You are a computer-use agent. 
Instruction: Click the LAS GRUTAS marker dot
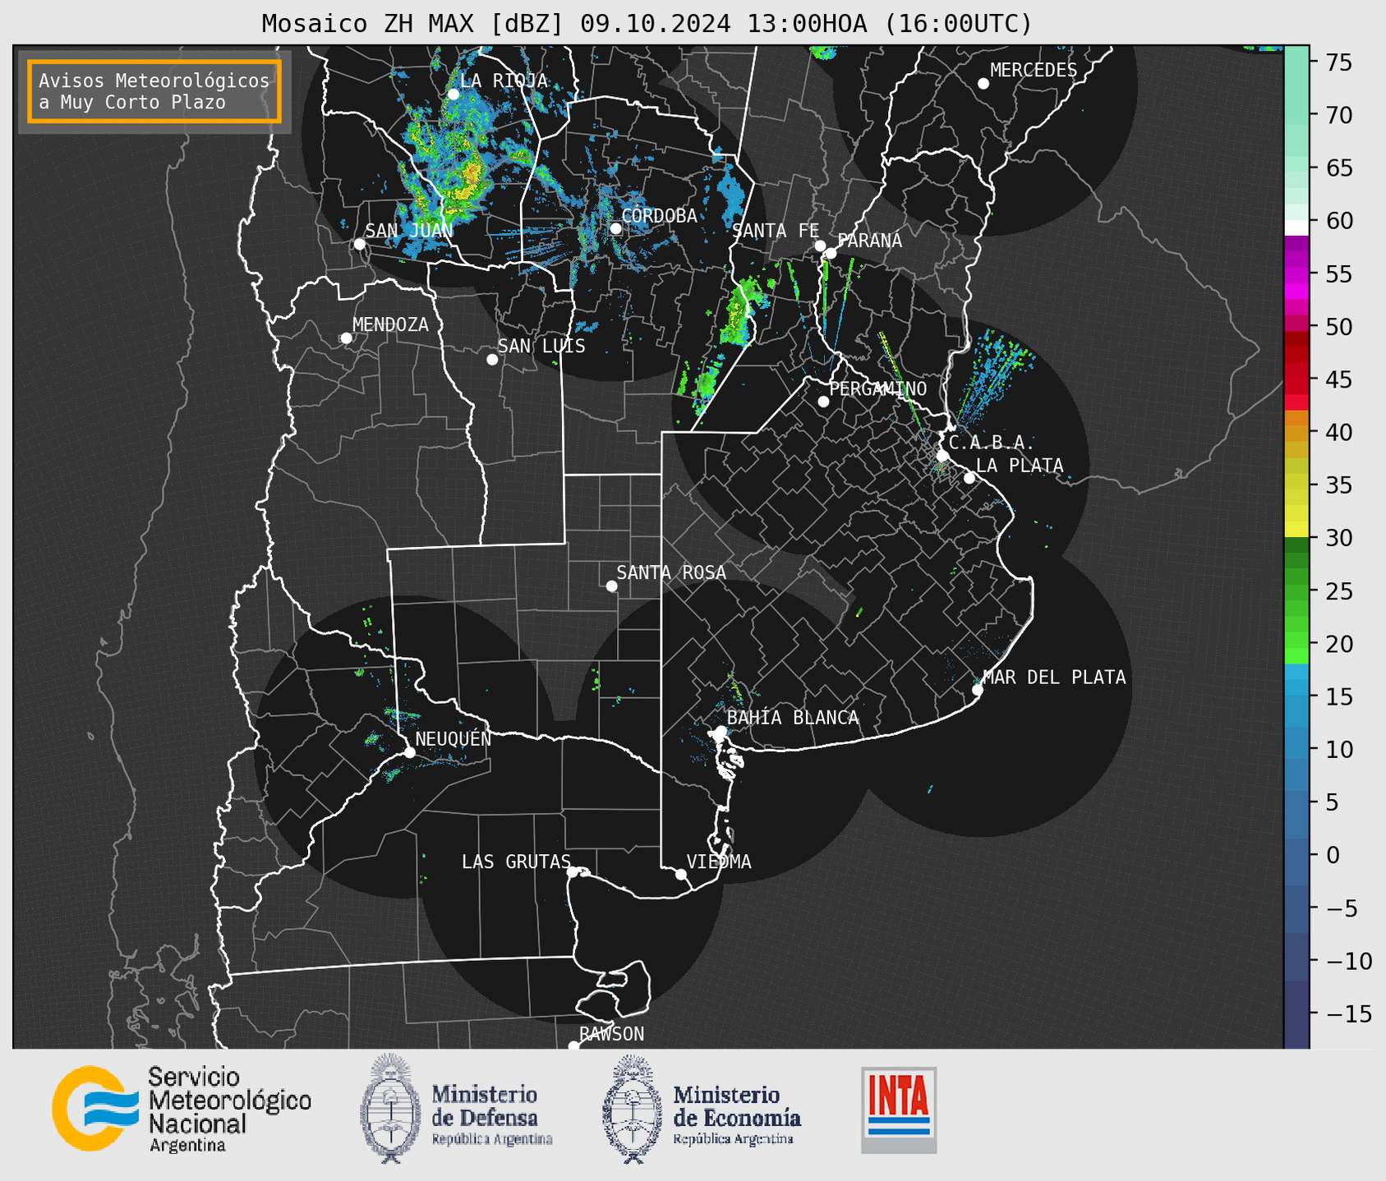click(x=573, y=871)
